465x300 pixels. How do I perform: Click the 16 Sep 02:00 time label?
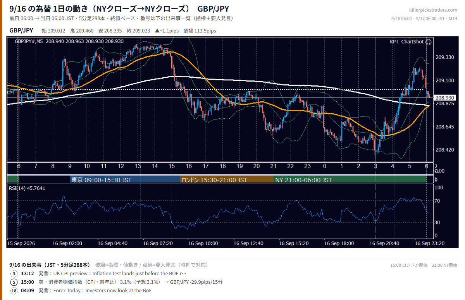tap(67, 244)
